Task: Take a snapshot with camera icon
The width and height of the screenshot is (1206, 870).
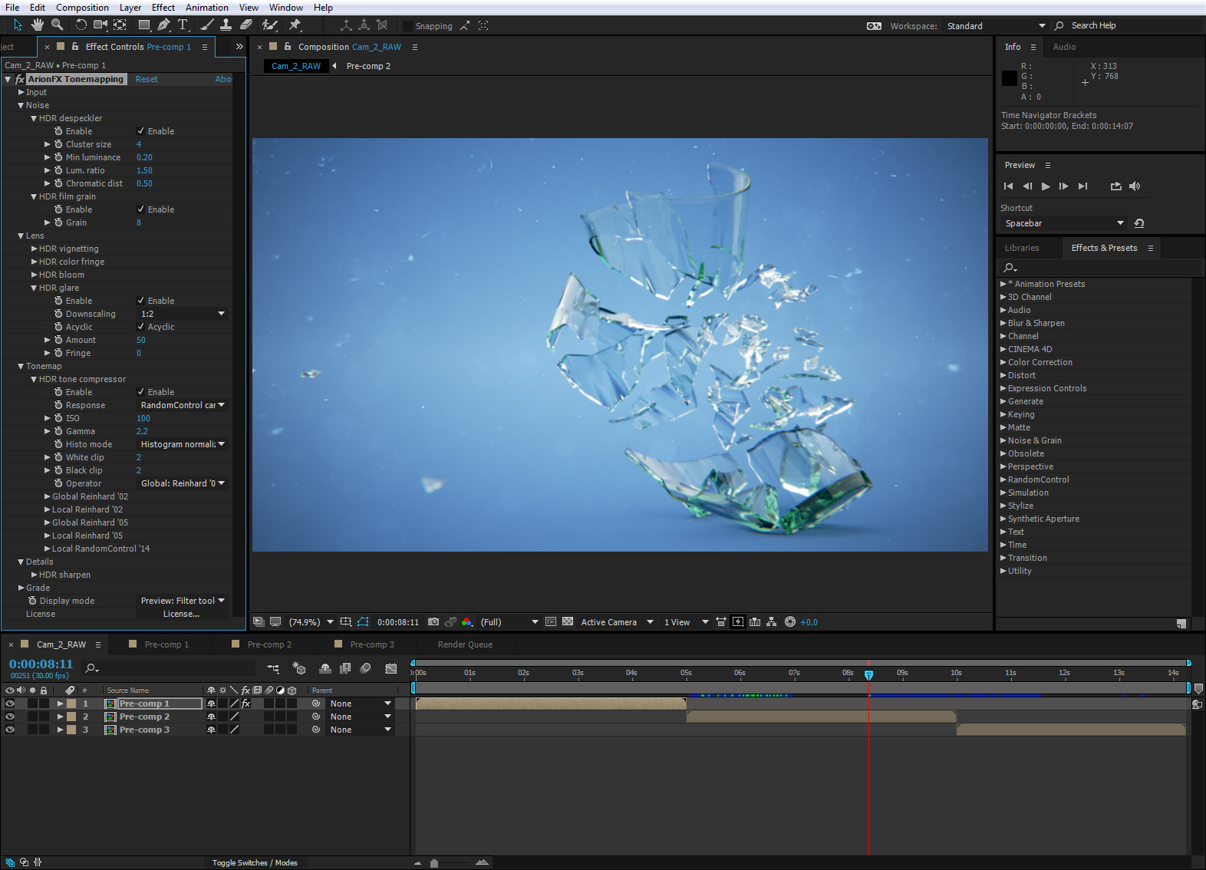Action: (x=433, y=622)
